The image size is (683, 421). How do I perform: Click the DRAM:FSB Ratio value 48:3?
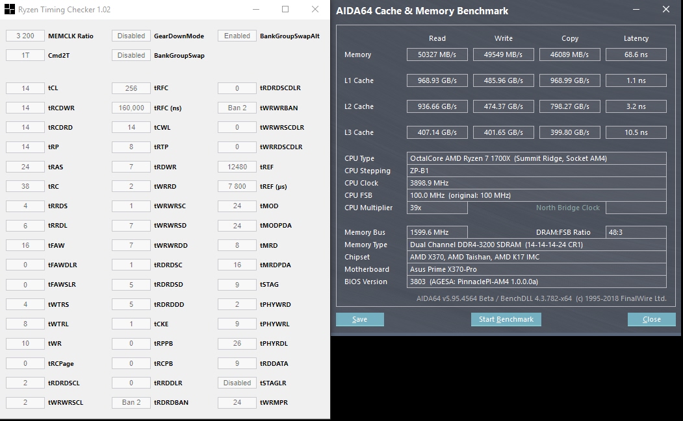click(636, 232)
